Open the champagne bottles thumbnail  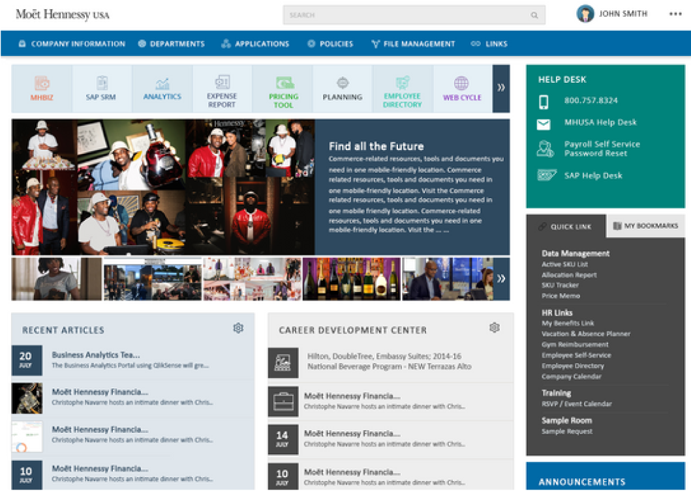click(x=351, y=279)
